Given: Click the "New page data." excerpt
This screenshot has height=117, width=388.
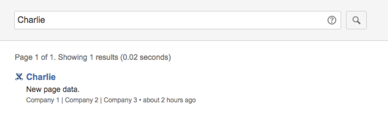Looking at the screenshot, I should click(53, 90).
